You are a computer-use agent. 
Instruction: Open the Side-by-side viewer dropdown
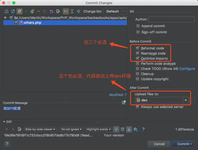tap(40, 129)
